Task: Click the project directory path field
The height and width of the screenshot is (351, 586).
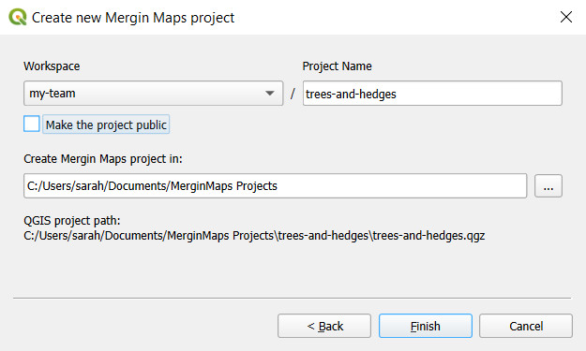Action: click(275, 185)
